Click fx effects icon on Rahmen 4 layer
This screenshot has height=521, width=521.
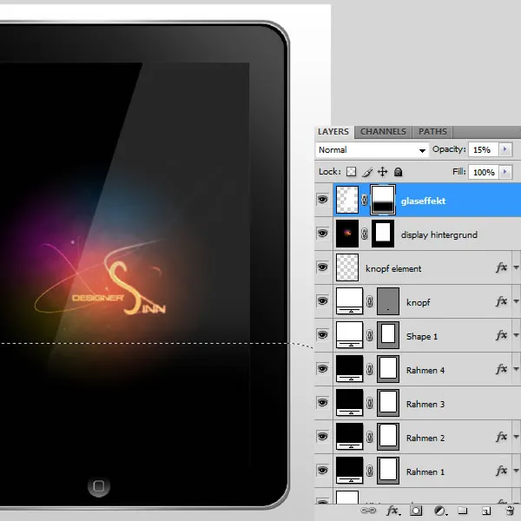[x=501, y=369]
